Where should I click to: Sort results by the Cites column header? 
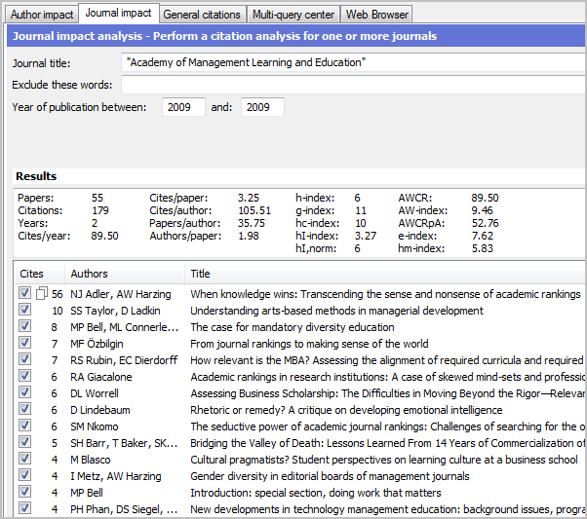point(39,274)
